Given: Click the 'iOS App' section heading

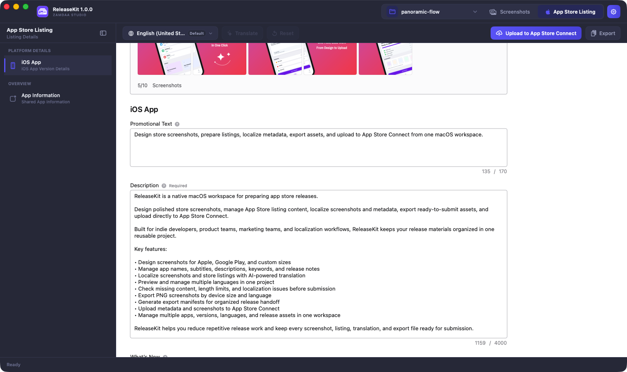Looking at the screenshot, I should coord(144,110).
